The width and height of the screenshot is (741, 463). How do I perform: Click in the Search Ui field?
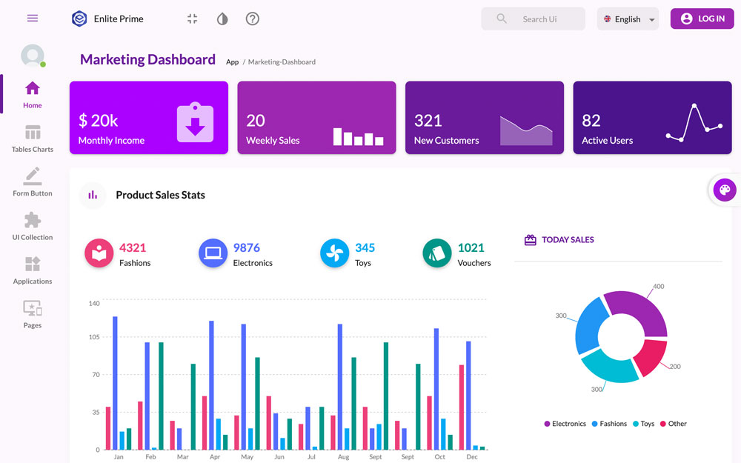539,19
